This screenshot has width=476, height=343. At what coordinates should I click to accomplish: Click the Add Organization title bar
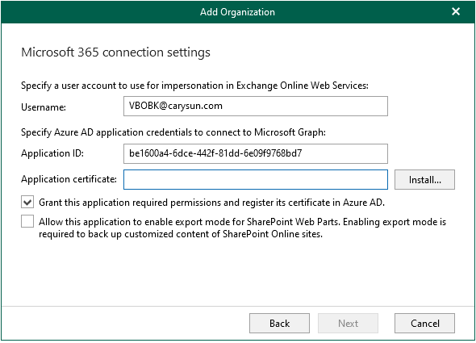[237, 12]
